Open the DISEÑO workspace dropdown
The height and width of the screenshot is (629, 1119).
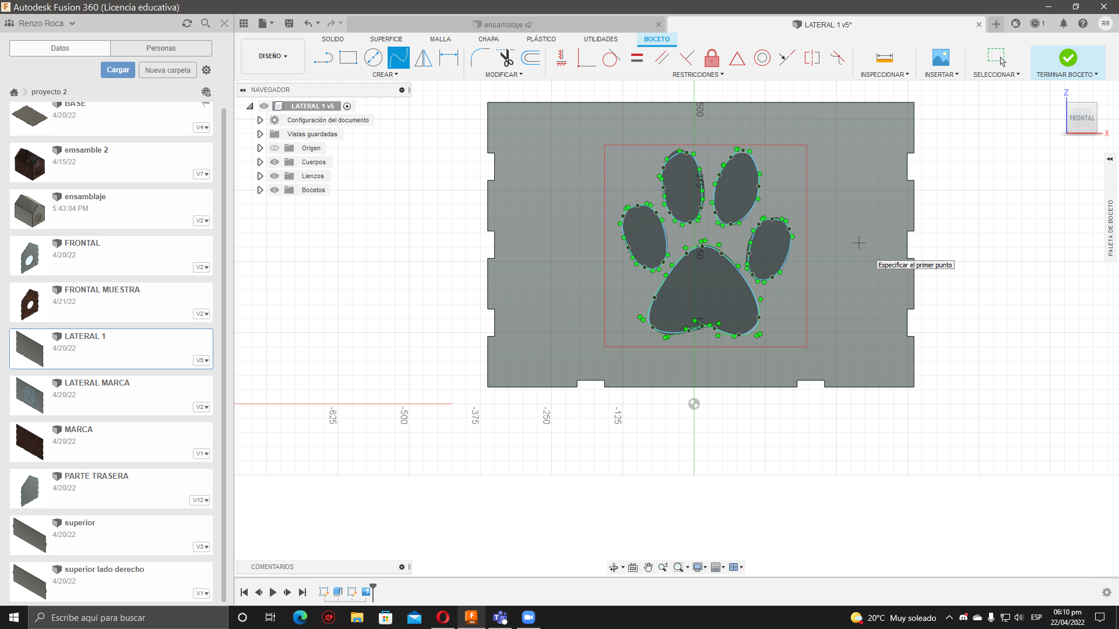pyautogui.click(x=273, y=56)
